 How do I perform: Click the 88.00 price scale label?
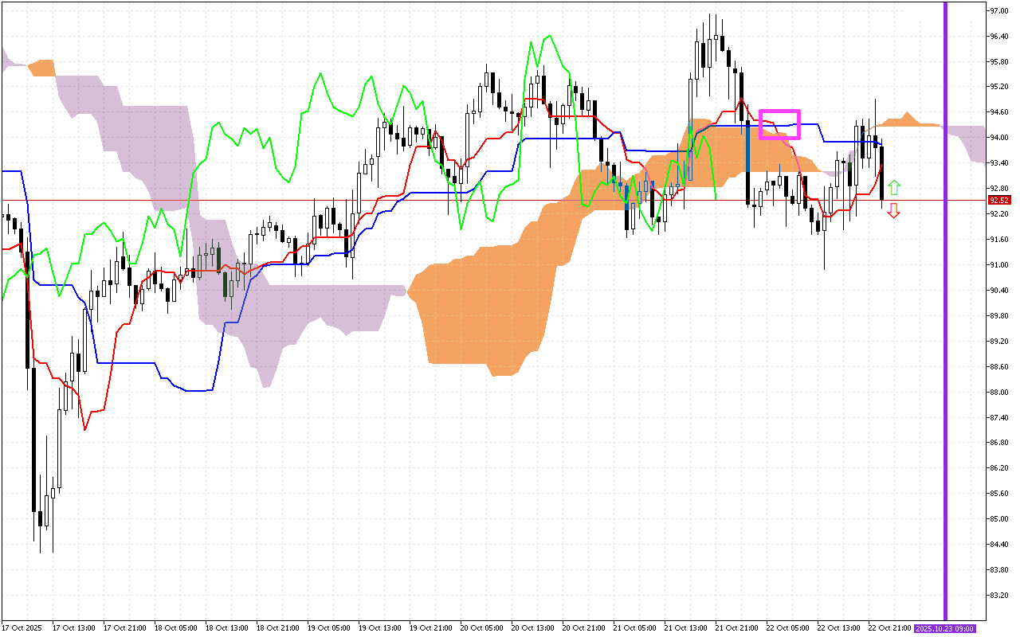(x=998, y=392)
